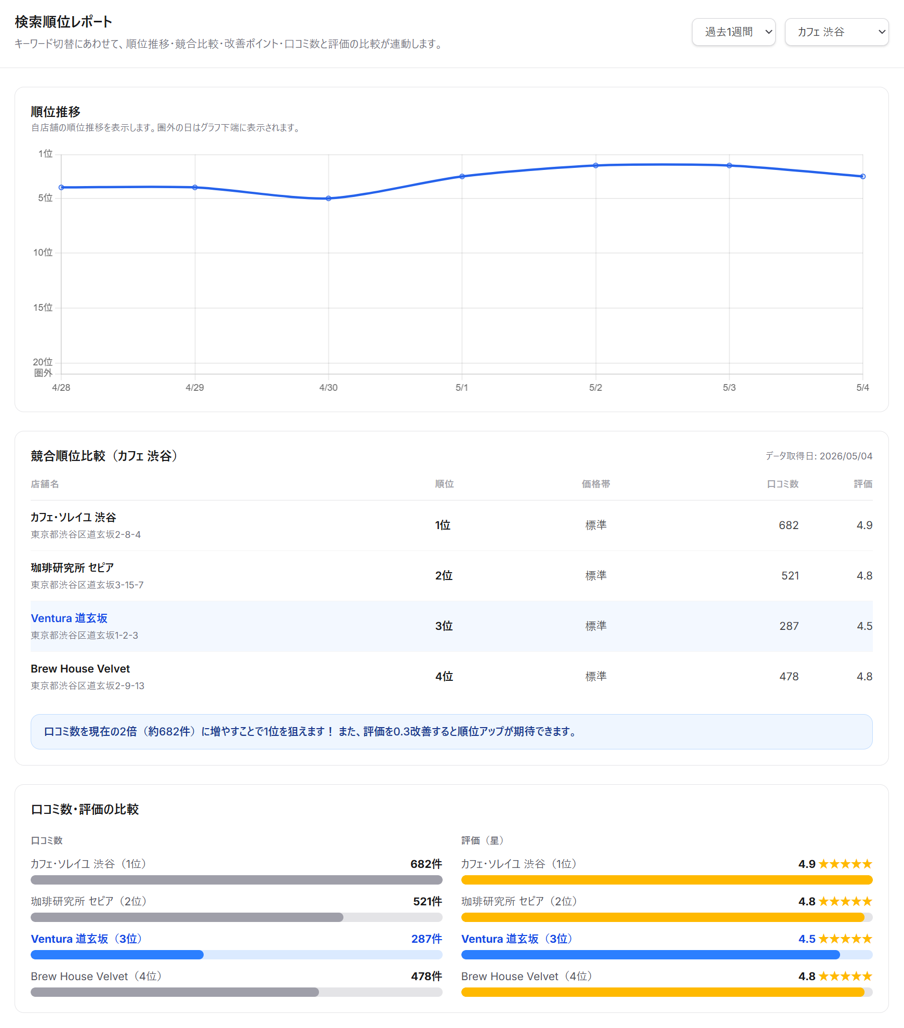This screenshot has width=904, height=1028.
Task: Click star icons for 珈琲研究所 セピア rating
Action: pos(845,902)
